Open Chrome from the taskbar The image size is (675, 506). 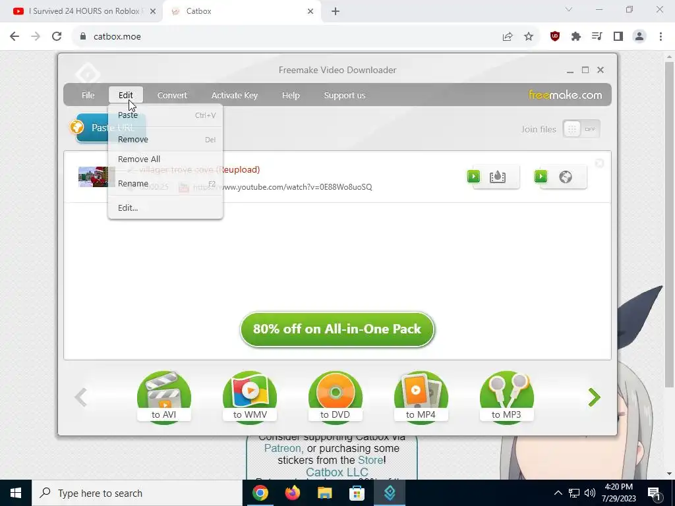coord(260,493)
